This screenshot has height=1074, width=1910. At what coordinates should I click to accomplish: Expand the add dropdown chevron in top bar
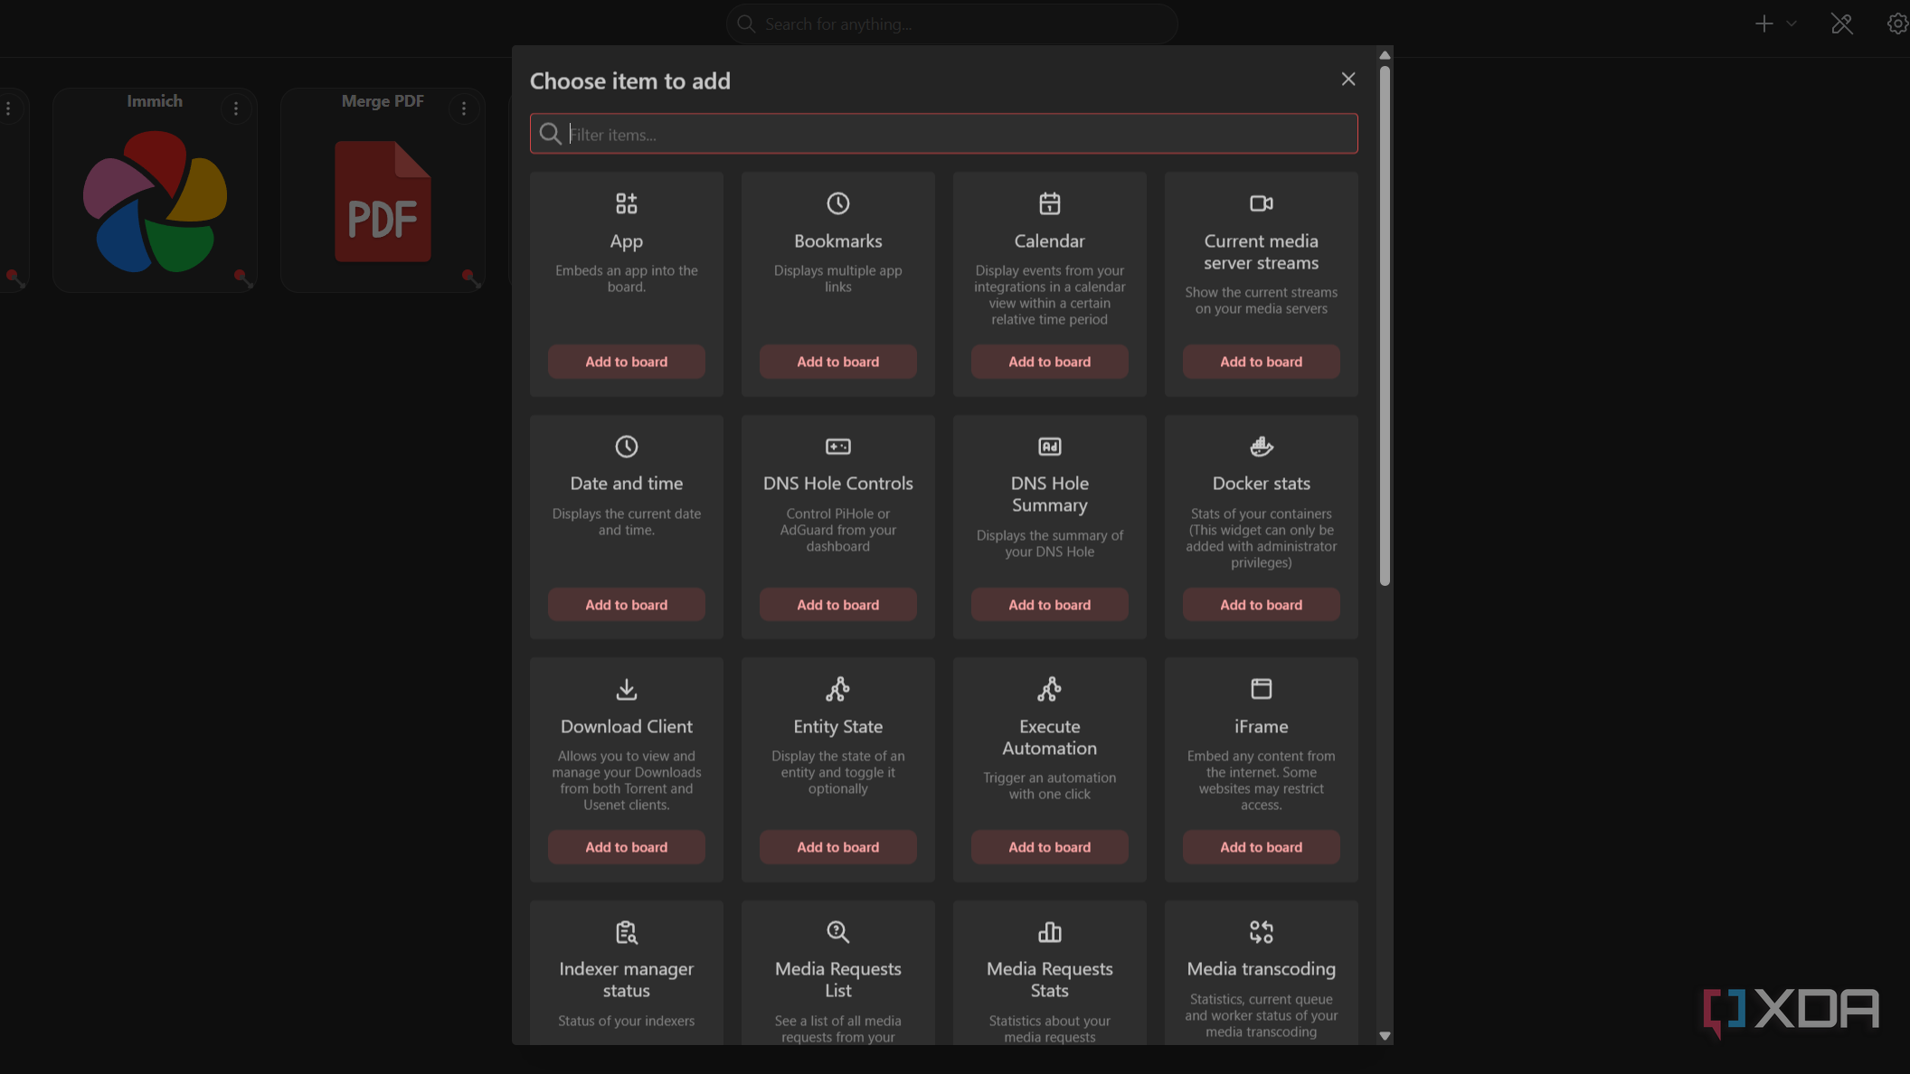point(1791,24)
